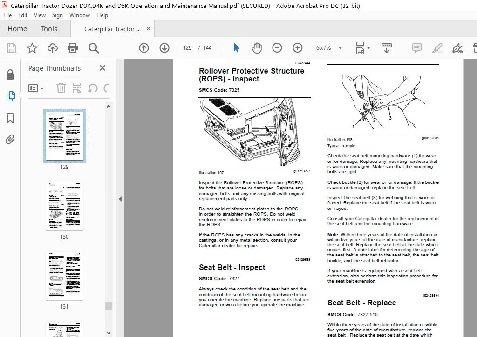Add document to starred with star icon

[32, 48]
